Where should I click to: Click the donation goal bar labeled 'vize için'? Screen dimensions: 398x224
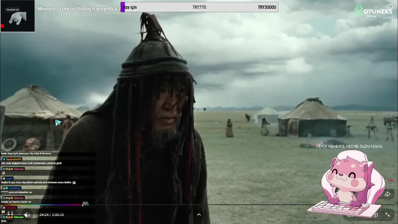tap(199, 7)
